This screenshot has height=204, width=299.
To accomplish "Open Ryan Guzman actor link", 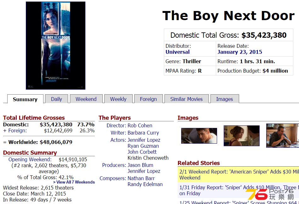I will point(143,146).
